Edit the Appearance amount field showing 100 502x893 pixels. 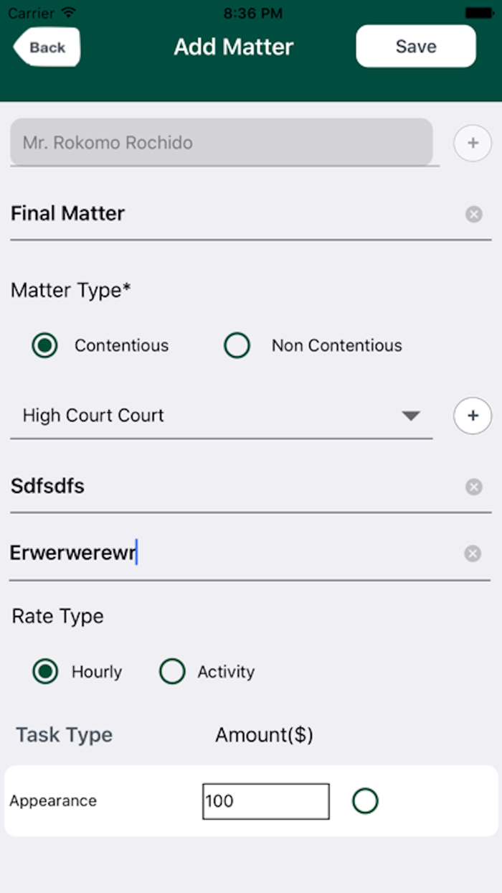pos(265,800)
